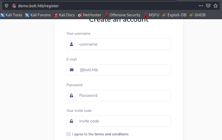Bookmark this page with the star icon

click(216, 6)
